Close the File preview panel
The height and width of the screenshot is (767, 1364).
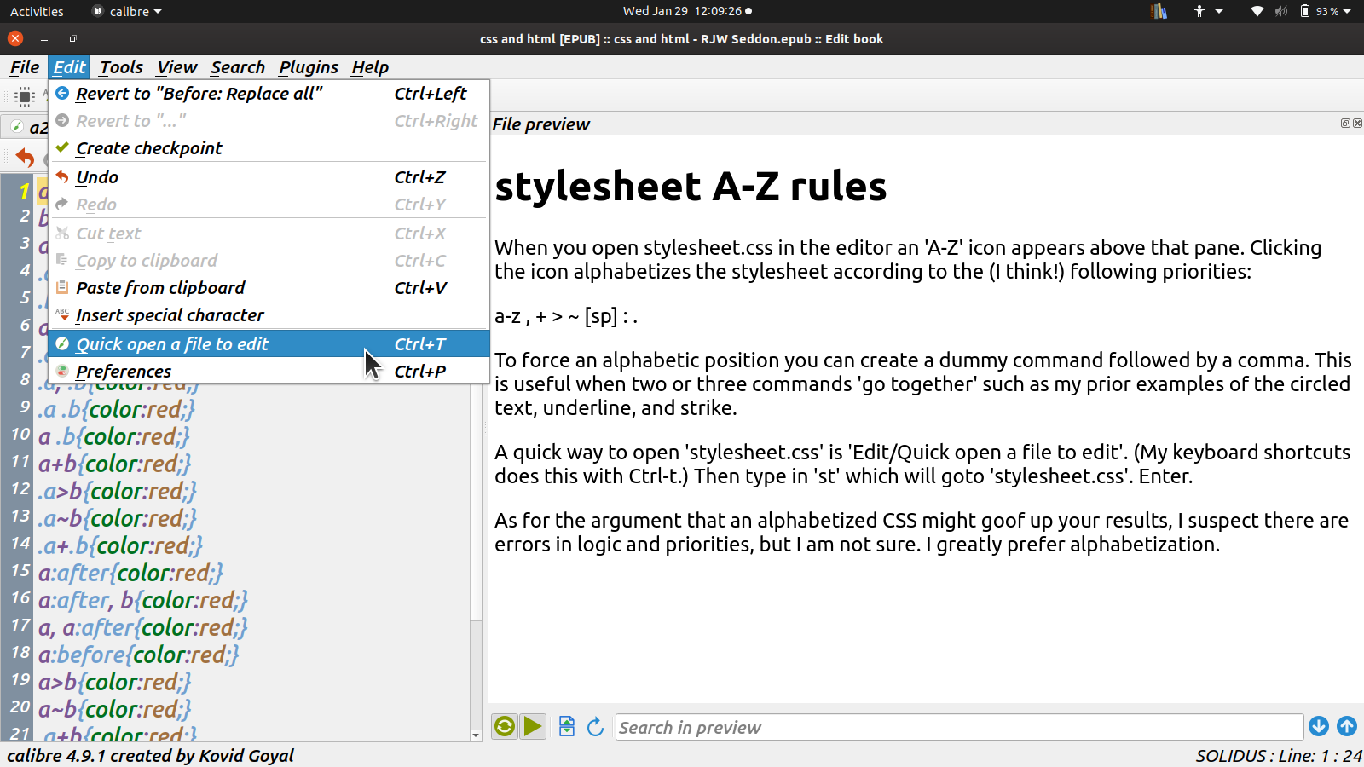tap(1357, 124)
